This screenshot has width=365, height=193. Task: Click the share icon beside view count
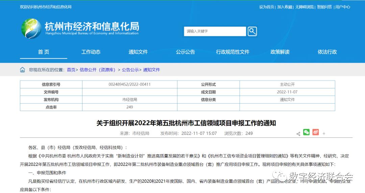pyautogui.click(x=298, y=134)
